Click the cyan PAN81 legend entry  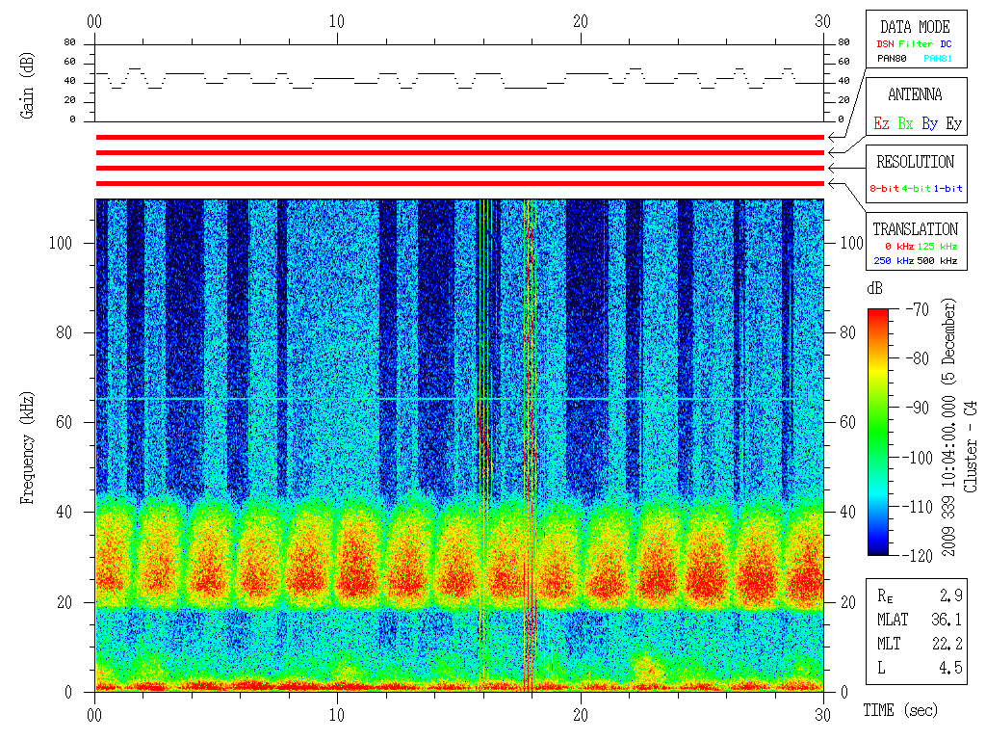(938, 59)
